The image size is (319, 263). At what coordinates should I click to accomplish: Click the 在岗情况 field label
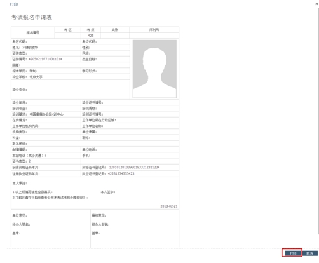(20, 120)
